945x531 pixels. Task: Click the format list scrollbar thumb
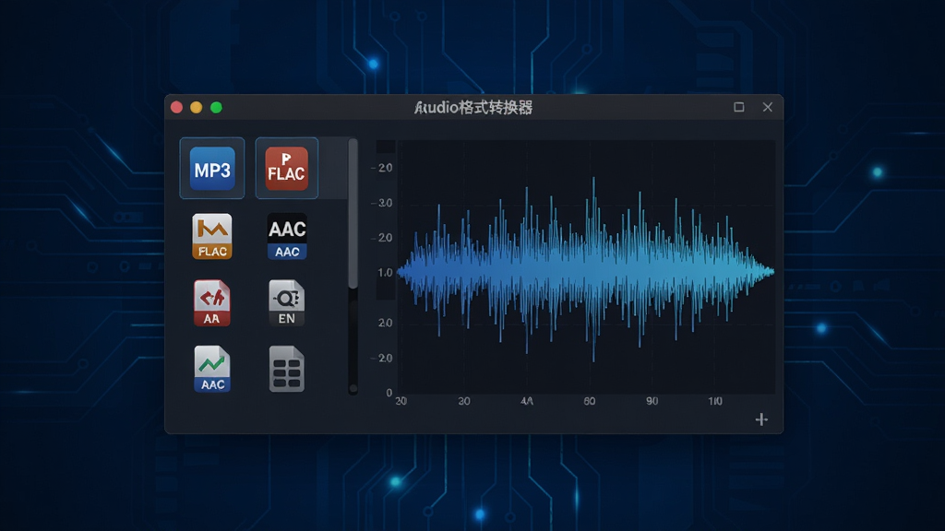tap(353, 214)
